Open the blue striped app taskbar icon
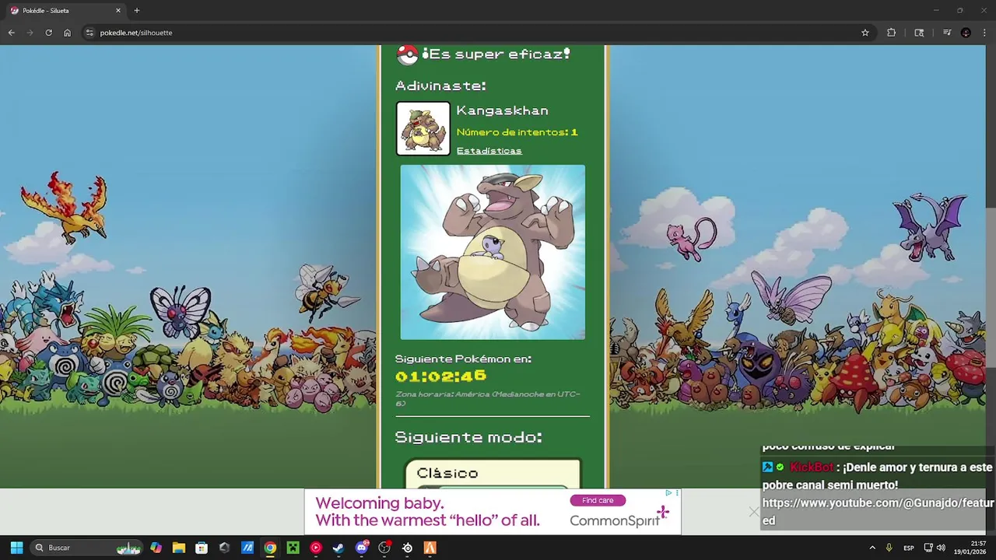The width and height of the screenshot is (996, 560). 247,548
